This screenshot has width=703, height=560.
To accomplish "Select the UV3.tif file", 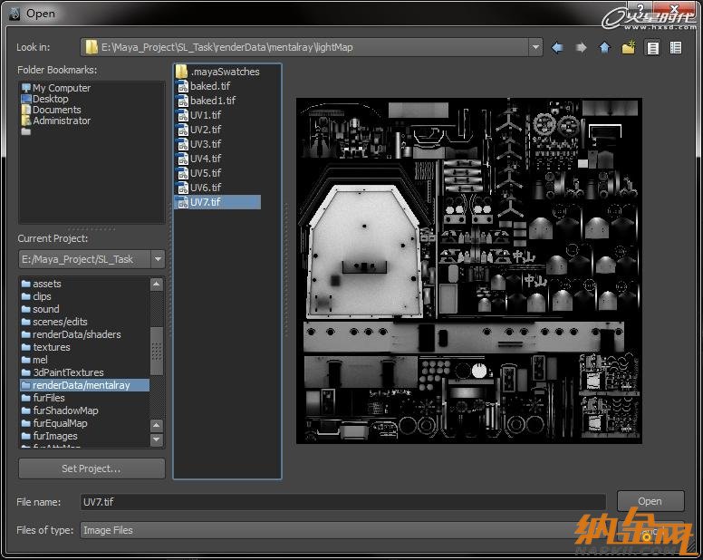I will (205, 144).
